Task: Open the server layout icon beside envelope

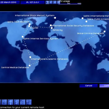Action: tap(29, 102)
